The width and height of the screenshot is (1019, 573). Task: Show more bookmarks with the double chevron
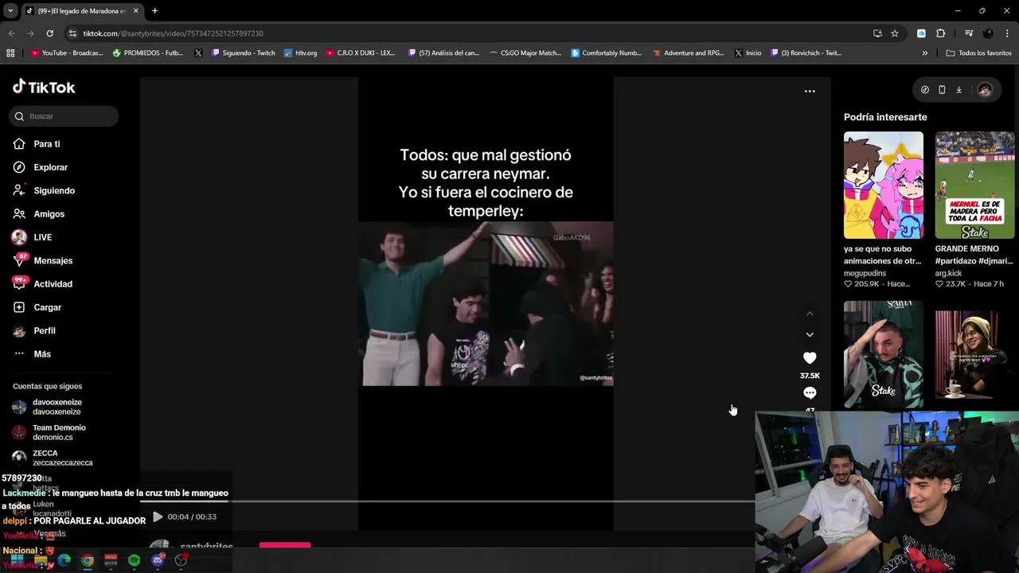[924, 53]
